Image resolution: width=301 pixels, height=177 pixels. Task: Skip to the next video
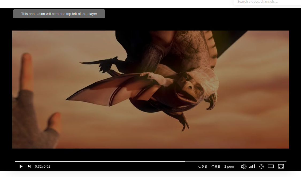pos(29,166)
